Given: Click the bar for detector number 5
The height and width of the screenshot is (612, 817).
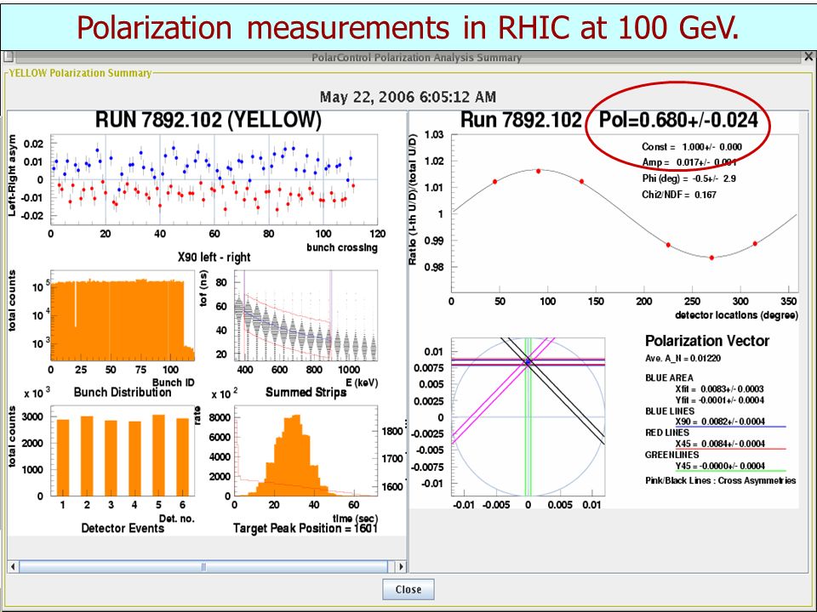Looking at the screenshot, I should pos(158,456).
